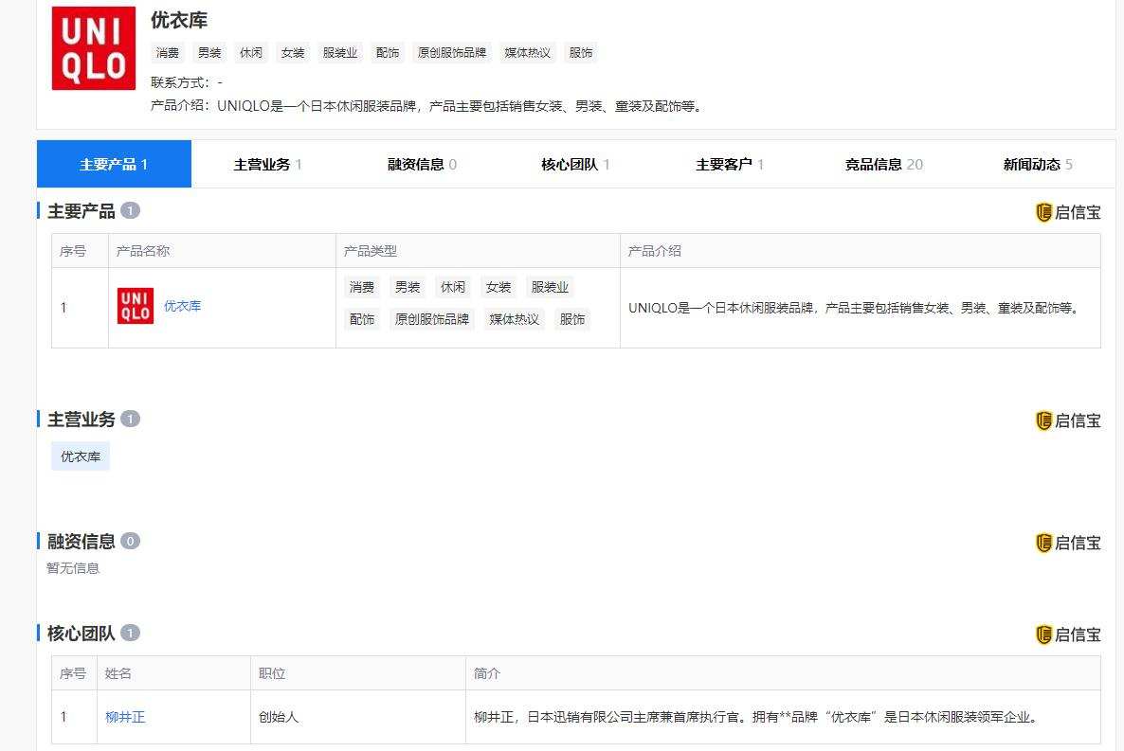Open the 优衣库 product name link
The width and height of the screenshot is (1124, 751).
click(182, 306)
